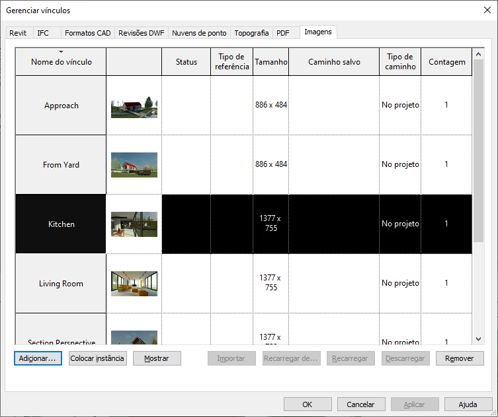This screenshot has height=417, width=498.
Task: Click the Recarregar button
Action: pos(351,358)
